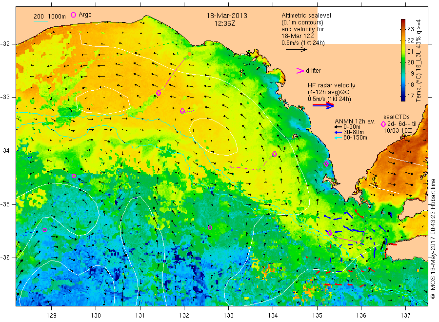Click the '137' longitude axis label
This screenshot has height=322, width=439.
coord(405,316)
